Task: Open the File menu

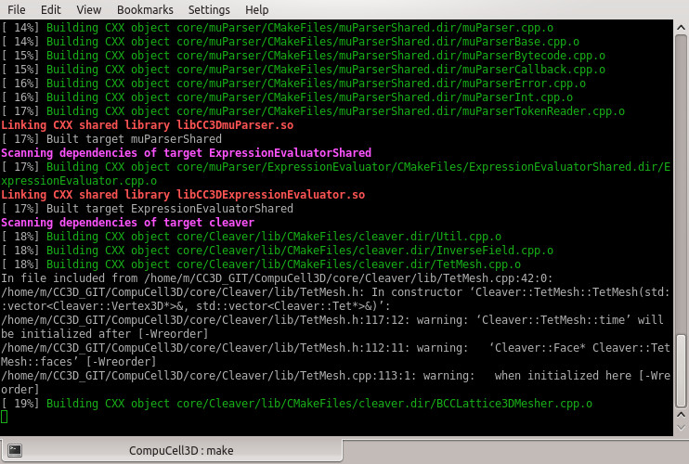Action: coord(17,9)
